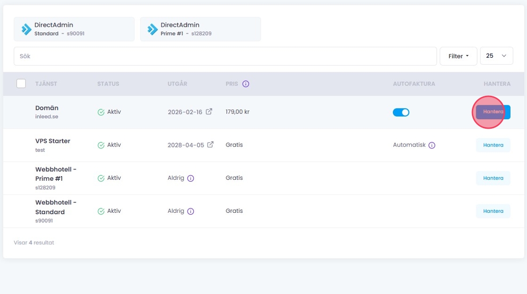Image resolution: width=527 pixels, height=294 pixels.
Task: Click info icon next to Automatisk
Action: click(432, 145)
